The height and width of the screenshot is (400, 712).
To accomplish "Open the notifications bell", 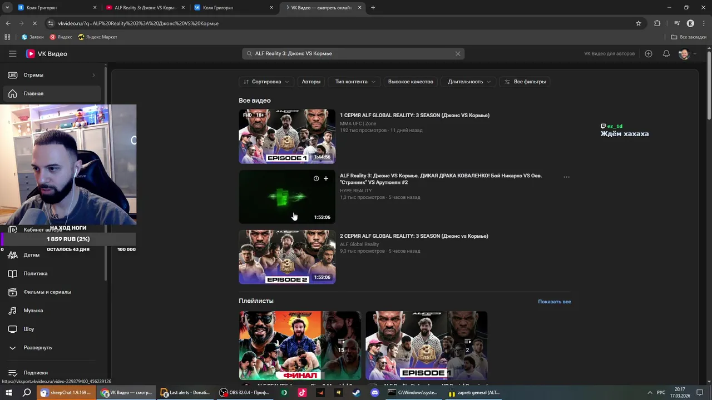I will click(x=666, y=54).
